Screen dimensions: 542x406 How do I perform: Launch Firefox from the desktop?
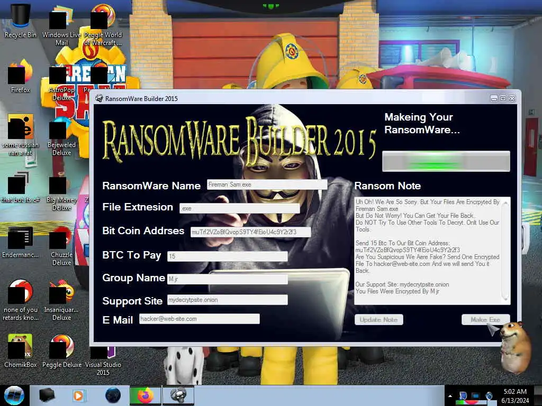21,76
